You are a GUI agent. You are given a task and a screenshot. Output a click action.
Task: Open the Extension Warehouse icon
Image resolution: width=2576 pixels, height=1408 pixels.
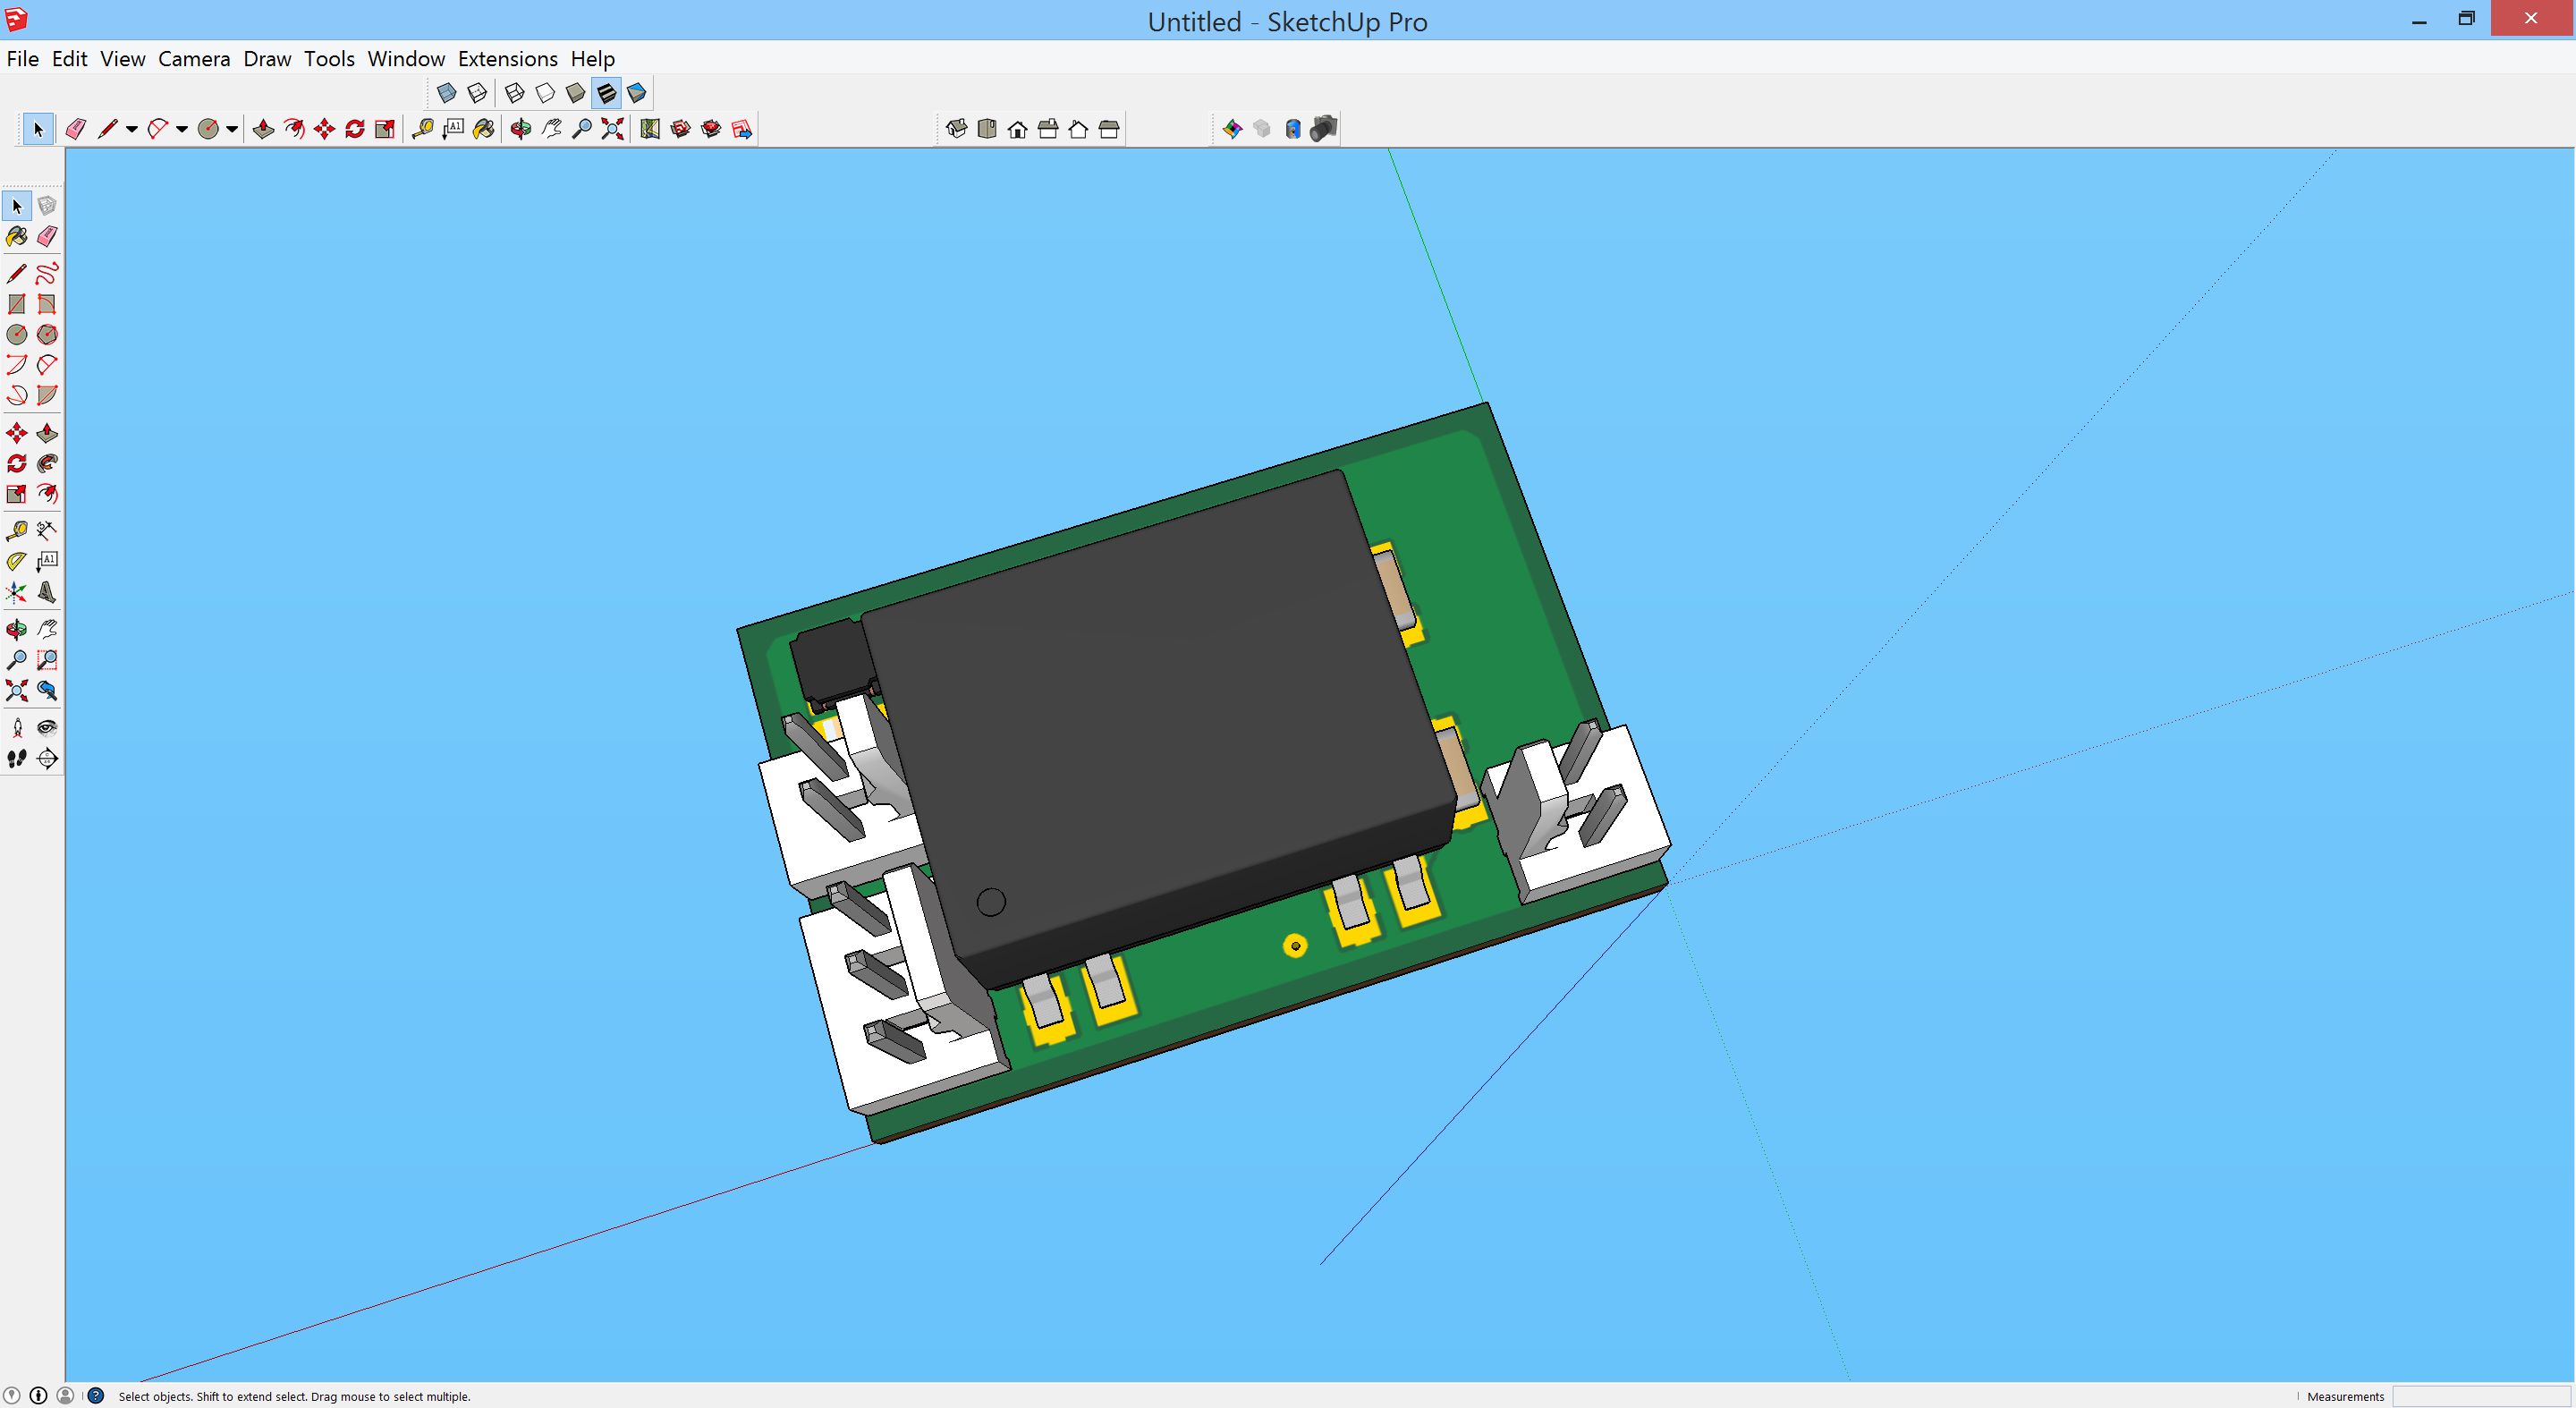pos(711,129)
